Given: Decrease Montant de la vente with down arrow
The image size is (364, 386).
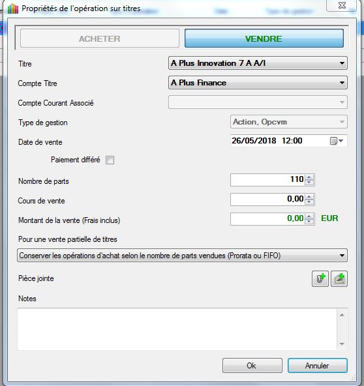Looking at the screenshot, I should [x=309, y=222].
